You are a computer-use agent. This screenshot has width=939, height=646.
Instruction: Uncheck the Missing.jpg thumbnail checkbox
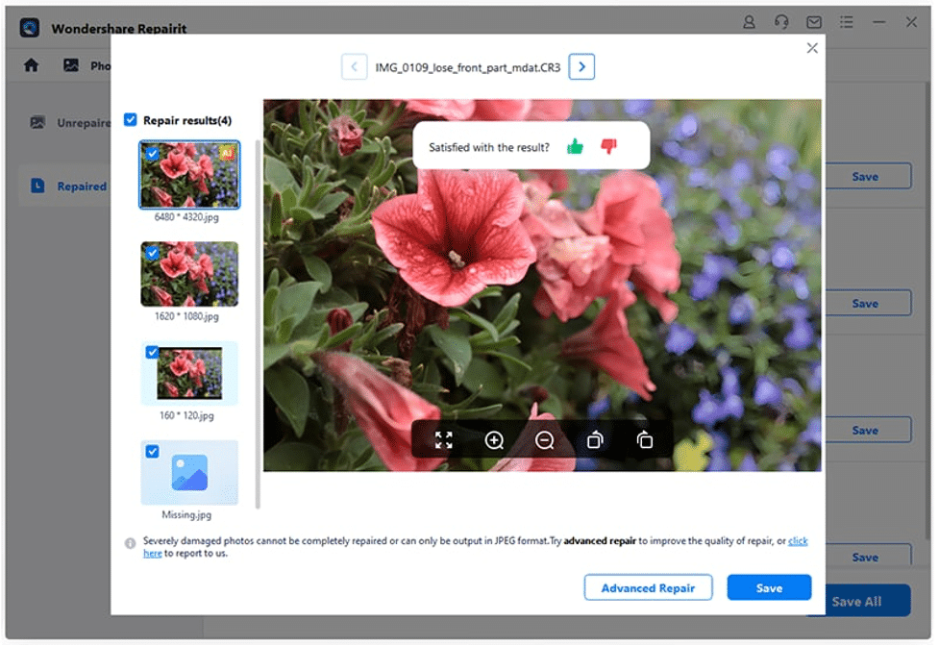tap(152, 450)
